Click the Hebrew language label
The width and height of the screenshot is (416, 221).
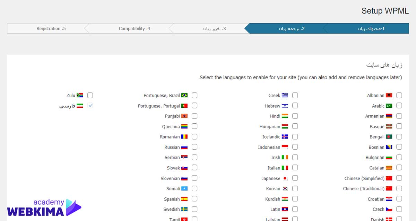pyautogui.click(x=272, y=106)
